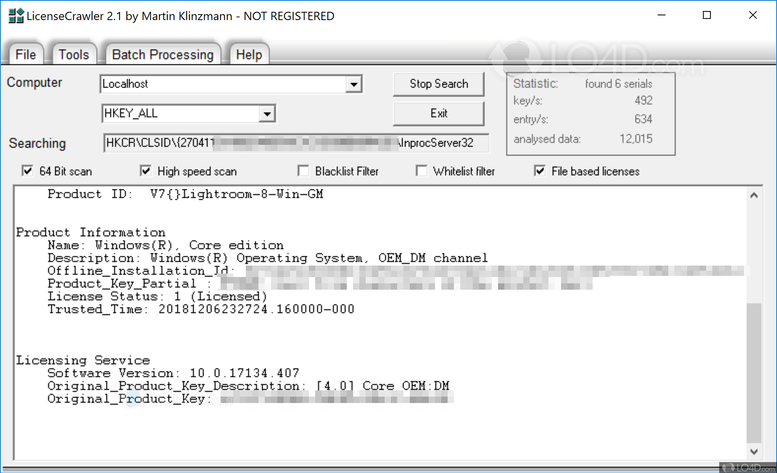
Task: Disable High speed scan option
Action: tap(146, 171)
